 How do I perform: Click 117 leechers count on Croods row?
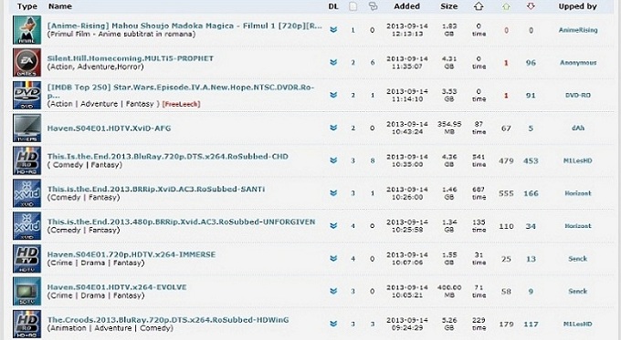pos(531,325)
